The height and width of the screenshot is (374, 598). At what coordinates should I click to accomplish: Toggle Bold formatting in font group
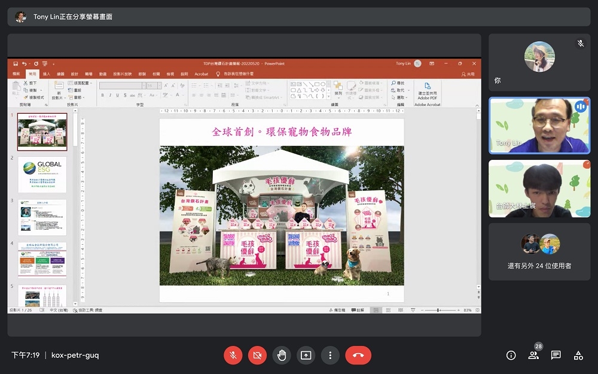(103, 95)
